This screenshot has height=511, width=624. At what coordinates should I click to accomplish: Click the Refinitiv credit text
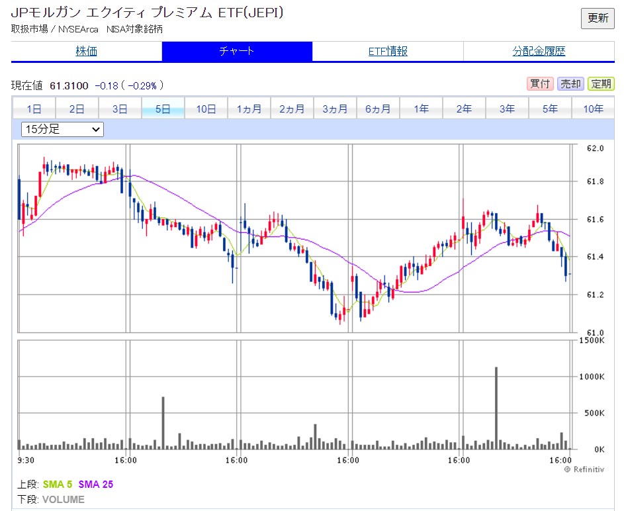(584, 469)
